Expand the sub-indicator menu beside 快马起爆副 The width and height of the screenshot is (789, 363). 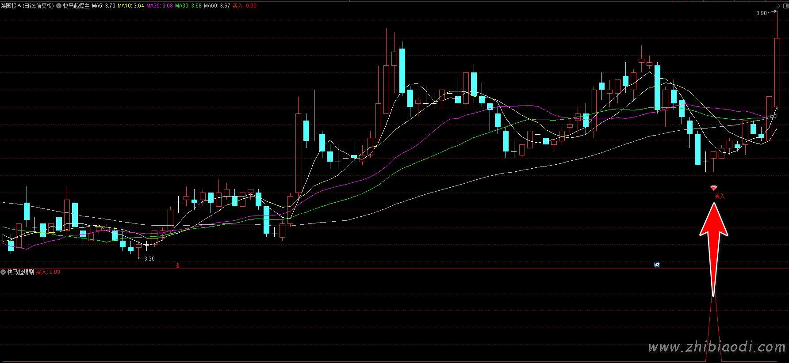[3, 272]
